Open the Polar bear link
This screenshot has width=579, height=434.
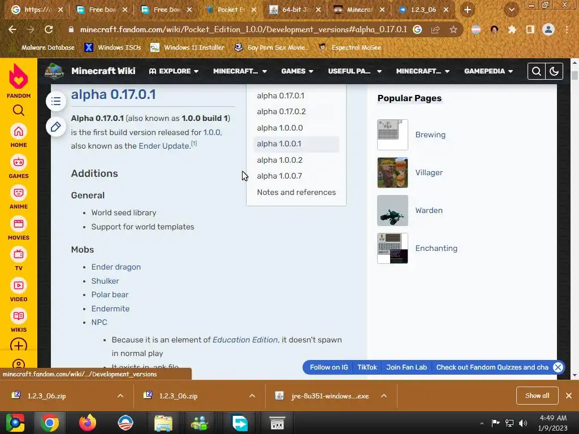(110, 294)
